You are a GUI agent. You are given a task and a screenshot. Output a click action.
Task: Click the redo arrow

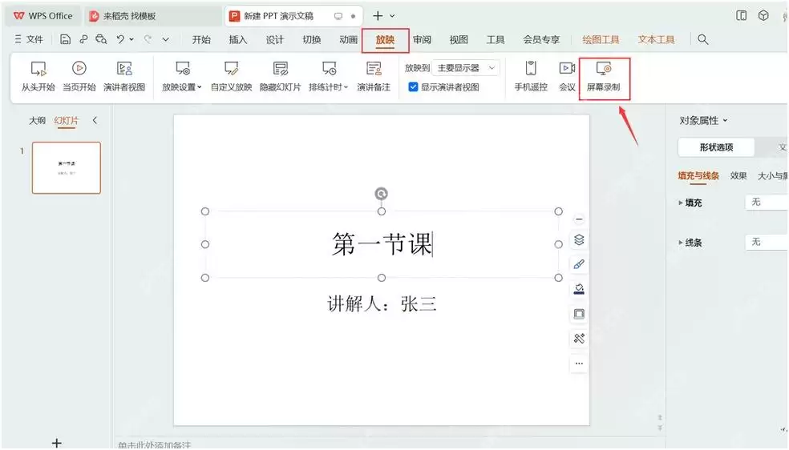point(148,39)
